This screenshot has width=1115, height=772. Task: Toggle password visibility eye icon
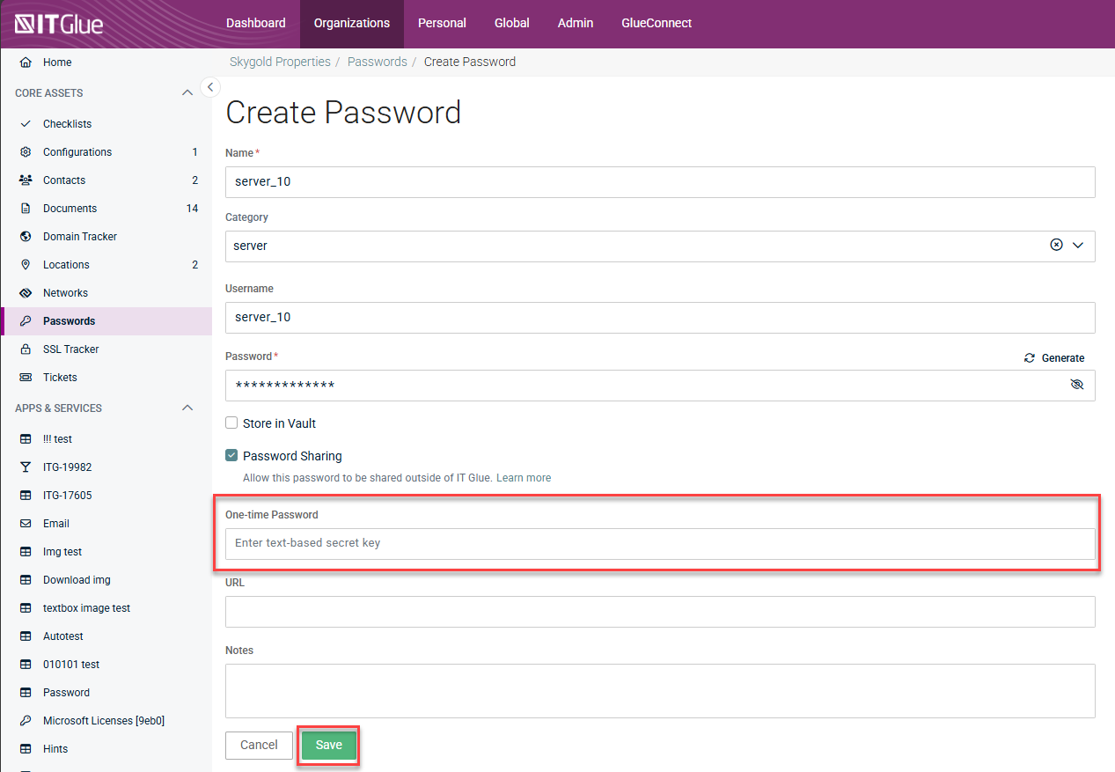[1076, 386]
